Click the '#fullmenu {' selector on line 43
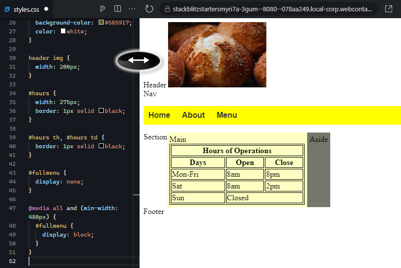The width and height of the screenshot is (401, 268). pyautogui.click(x=47, y=173)
